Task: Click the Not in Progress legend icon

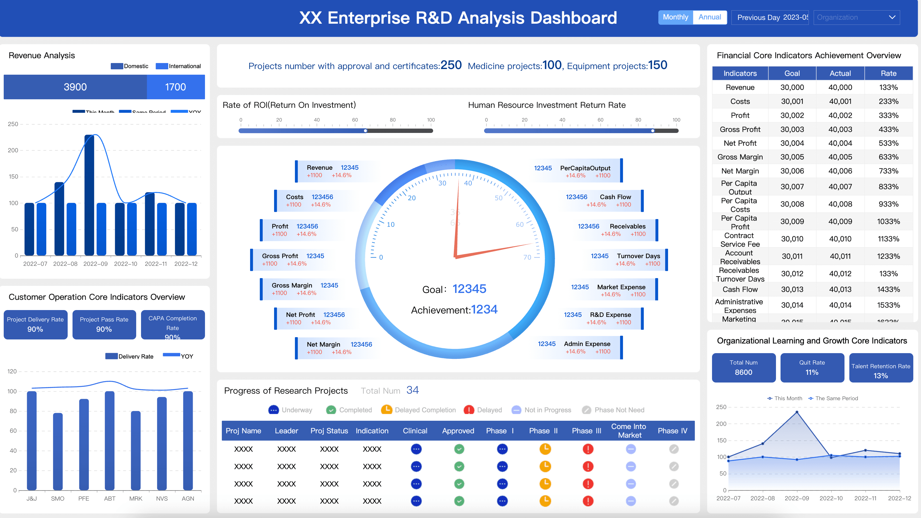Action: click(516, 410)
